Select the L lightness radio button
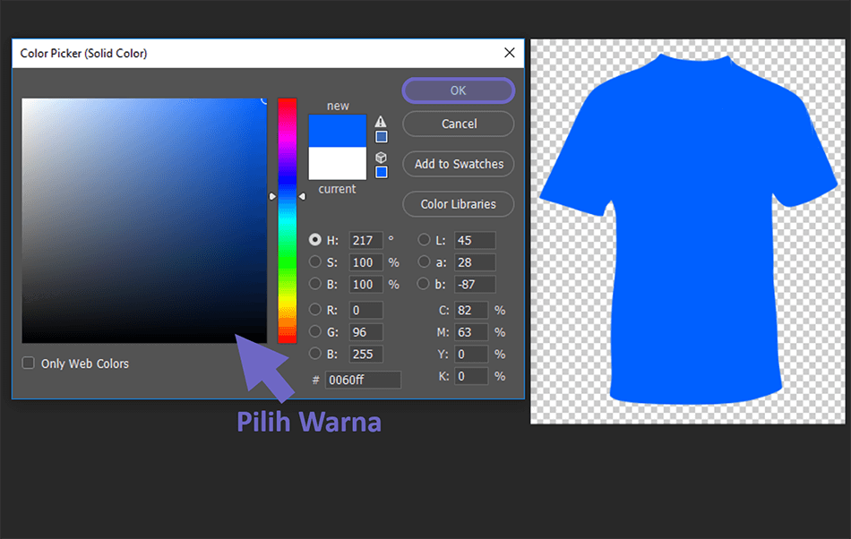Viewport: 851px width, 539px height. pos(424,240)
